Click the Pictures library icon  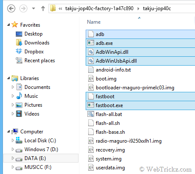click(19, 105)
